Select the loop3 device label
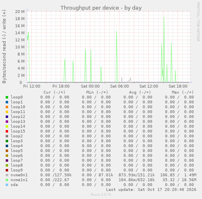202x199 pixels. (x=17, y=141)
